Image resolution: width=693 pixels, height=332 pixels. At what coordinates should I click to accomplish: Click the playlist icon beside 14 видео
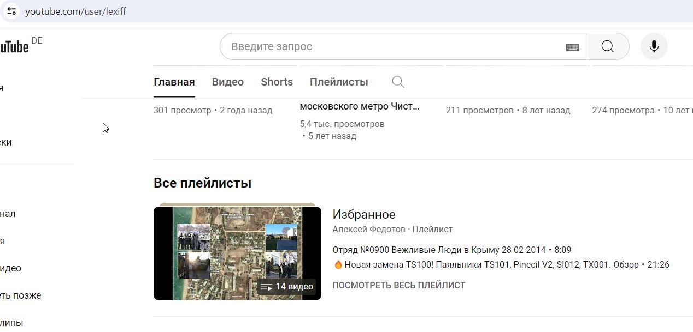tap(266, 287)
